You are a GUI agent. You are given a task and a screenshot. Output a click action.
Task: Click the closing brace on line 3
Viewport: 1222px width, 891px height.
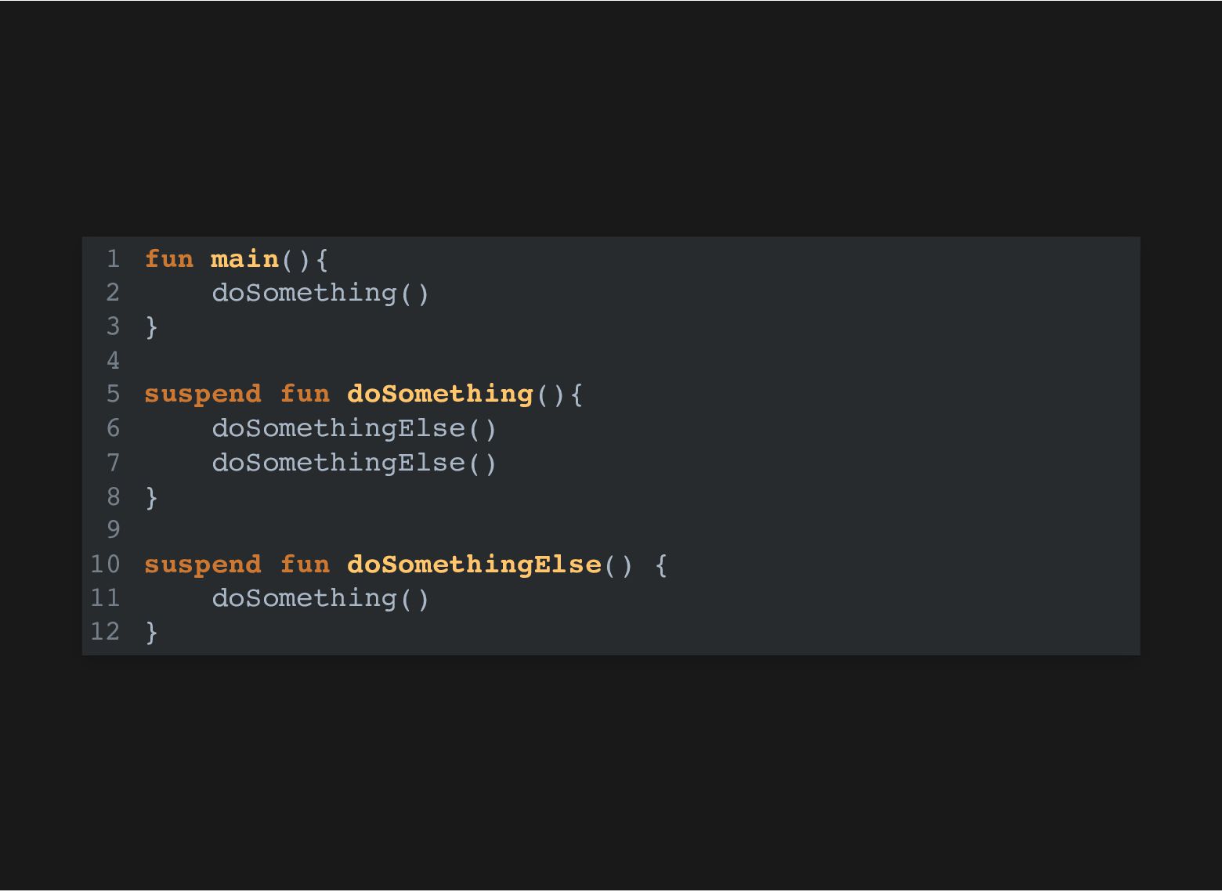[152, 326]
